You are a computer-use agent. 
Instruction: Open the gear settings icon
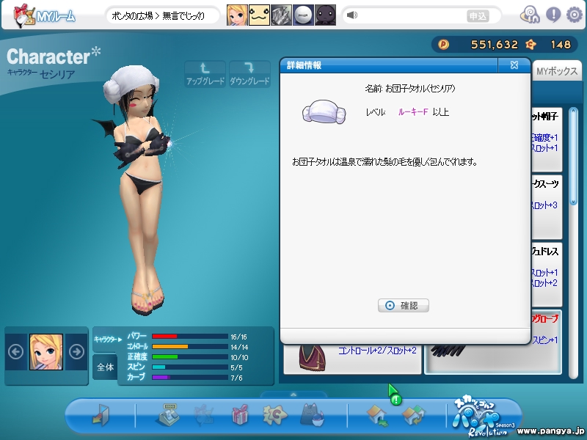(x=575, y=15)
